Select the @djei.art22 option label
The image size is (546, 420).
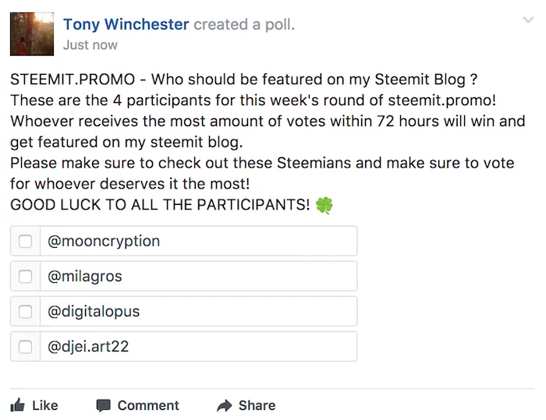88,347
